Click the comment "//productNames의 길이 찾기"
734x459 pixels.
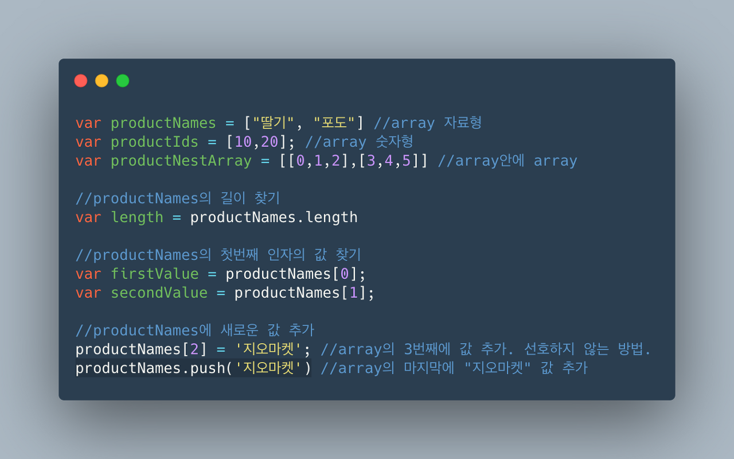pyautogui.click(x=178, y=199)
